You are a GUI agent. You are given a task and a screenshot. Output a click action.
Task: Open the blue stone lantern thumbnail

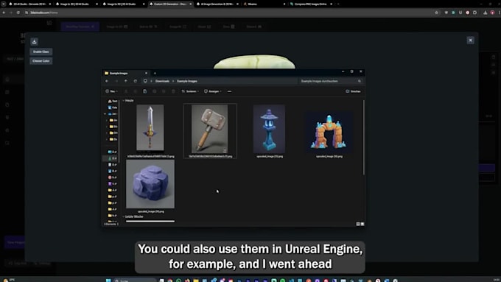(x=269, y=129)
